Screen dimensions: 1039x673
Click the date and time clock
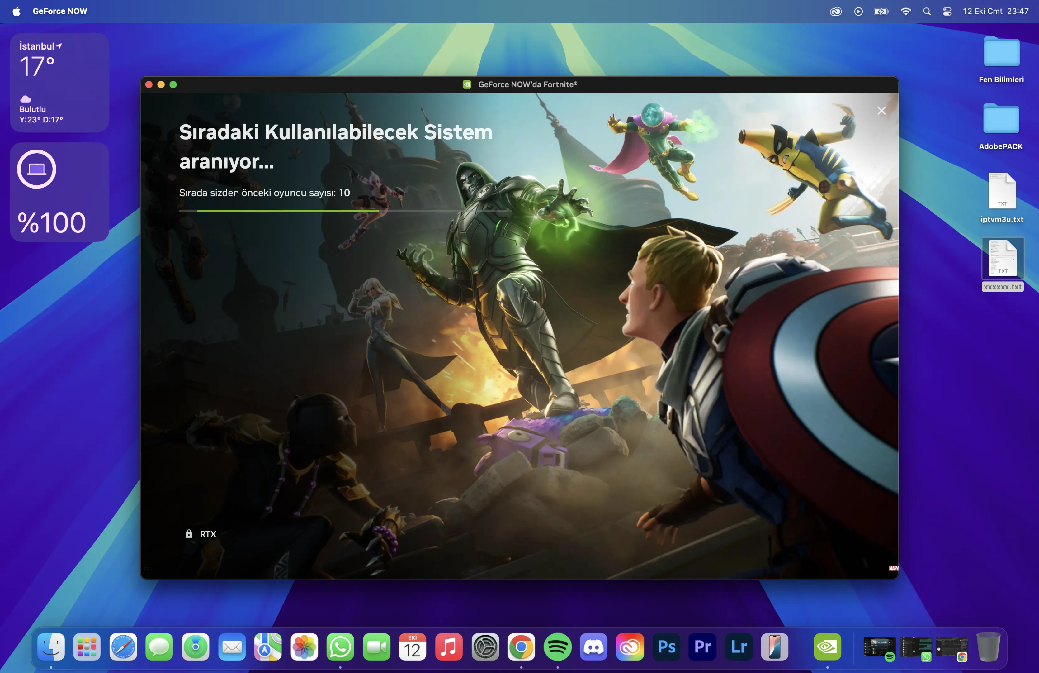coord(995,11)
